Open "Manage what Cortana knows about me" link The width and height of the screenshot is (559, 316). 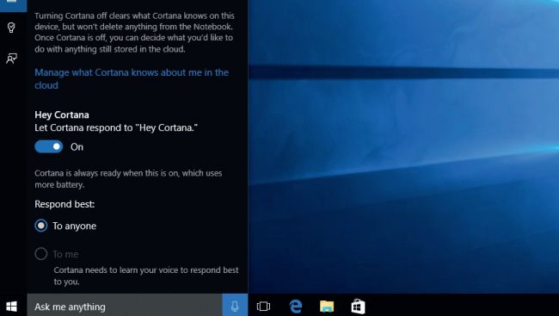132,78
